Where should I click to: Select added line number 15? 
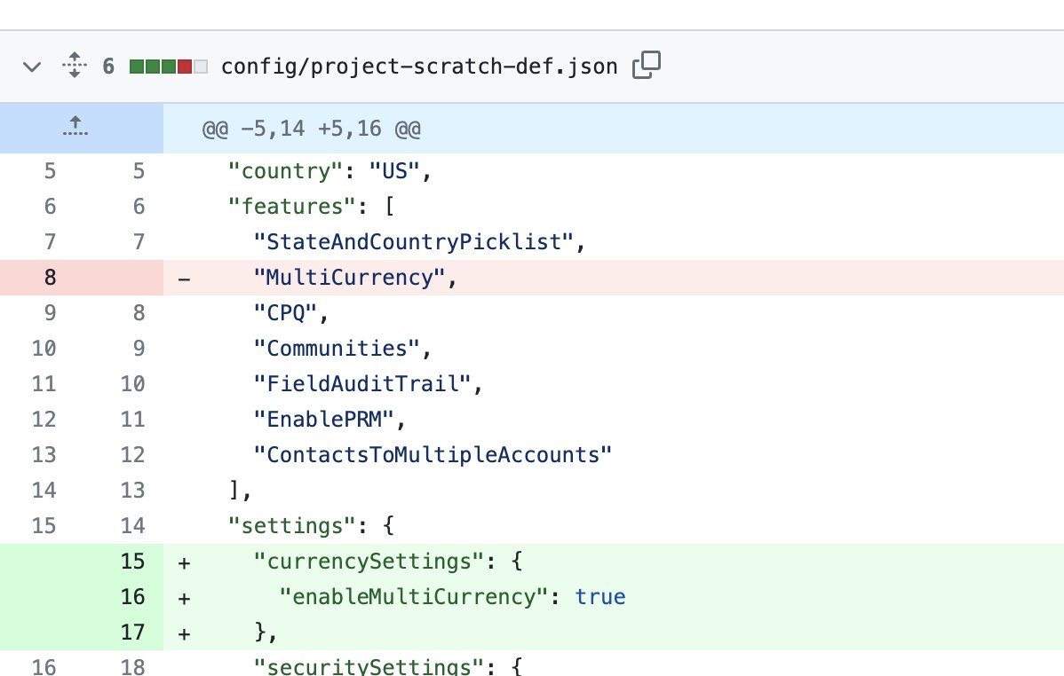(133, 562)
